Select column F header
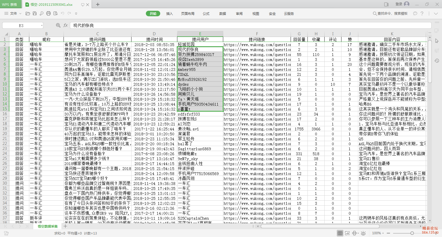Image resolution: width=442 pixels, height=237 pixels. point(257,34)
